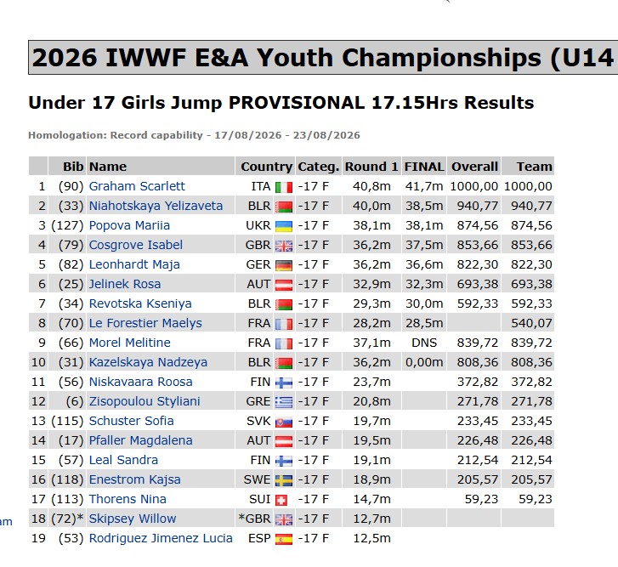
Task: Click the Swedish flag beside SWE
Action: 284,480
